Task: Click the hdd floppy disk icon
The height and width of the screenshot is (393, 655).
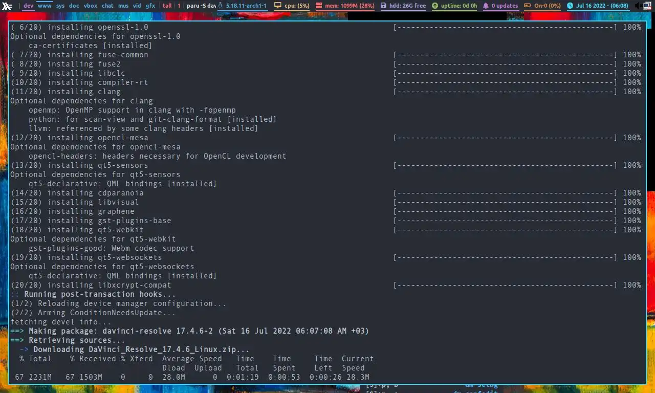Action: coord(383,6)
